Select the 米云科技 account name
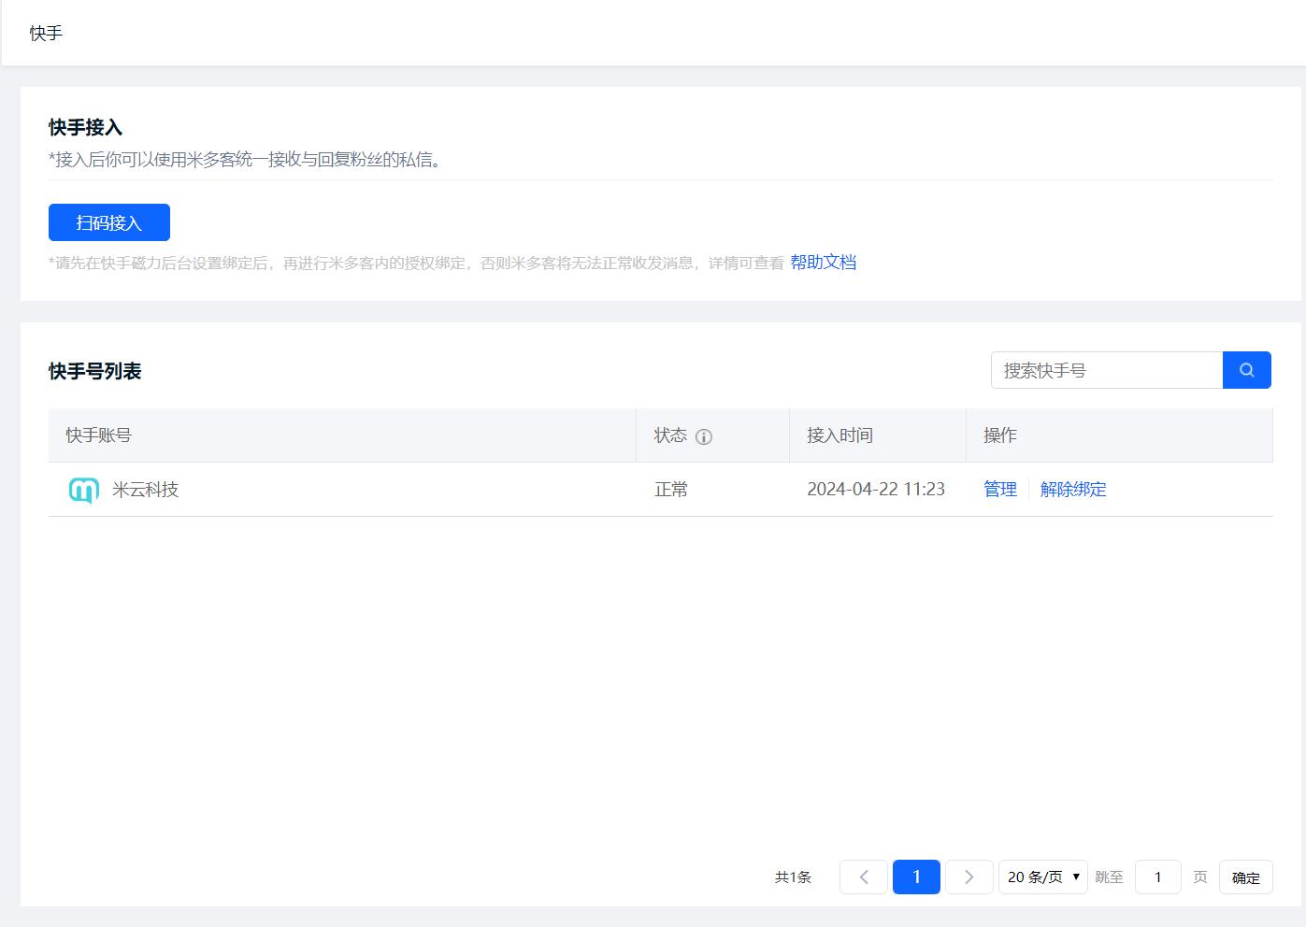 [145, 490]
